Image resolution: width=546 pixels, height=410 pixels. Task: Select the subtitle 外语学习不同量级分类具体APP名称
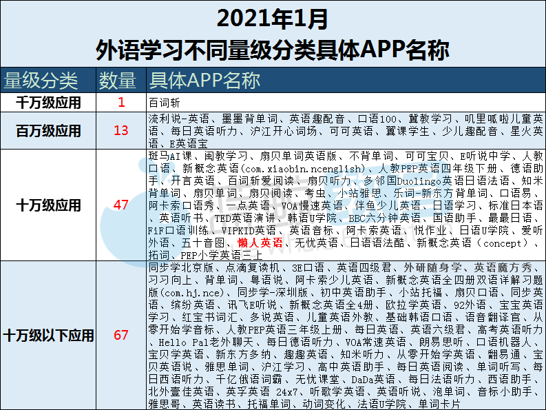click(273, 51)
